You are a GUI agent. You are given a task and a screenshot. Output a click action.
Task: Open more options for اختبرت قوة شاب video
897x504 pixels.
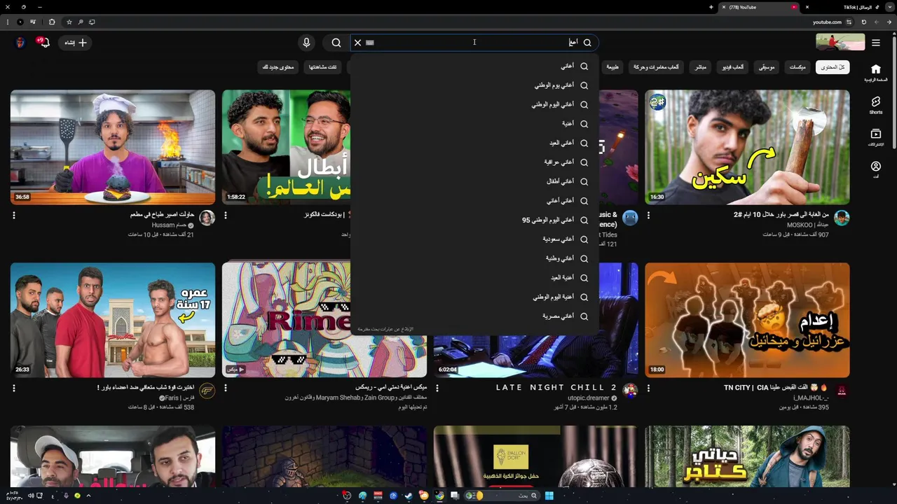click(13, 388)
